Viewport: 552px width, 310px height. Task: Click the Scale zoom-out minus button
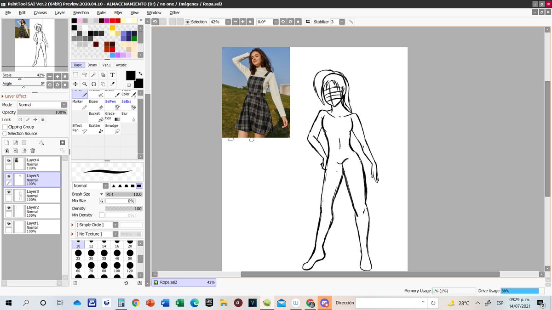coord(50,76)
